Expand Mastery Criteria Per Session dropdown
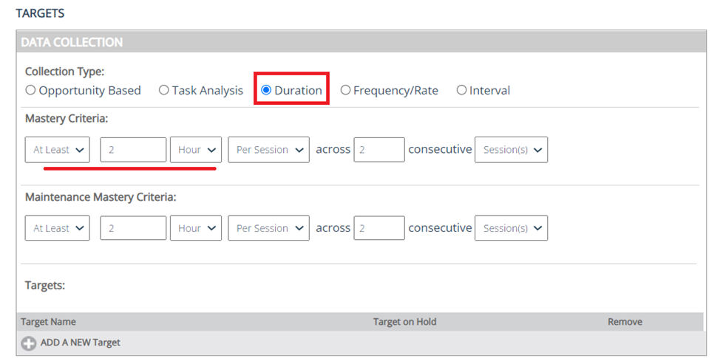This screenshot has height=358, width=720. [x=268, y=150]
